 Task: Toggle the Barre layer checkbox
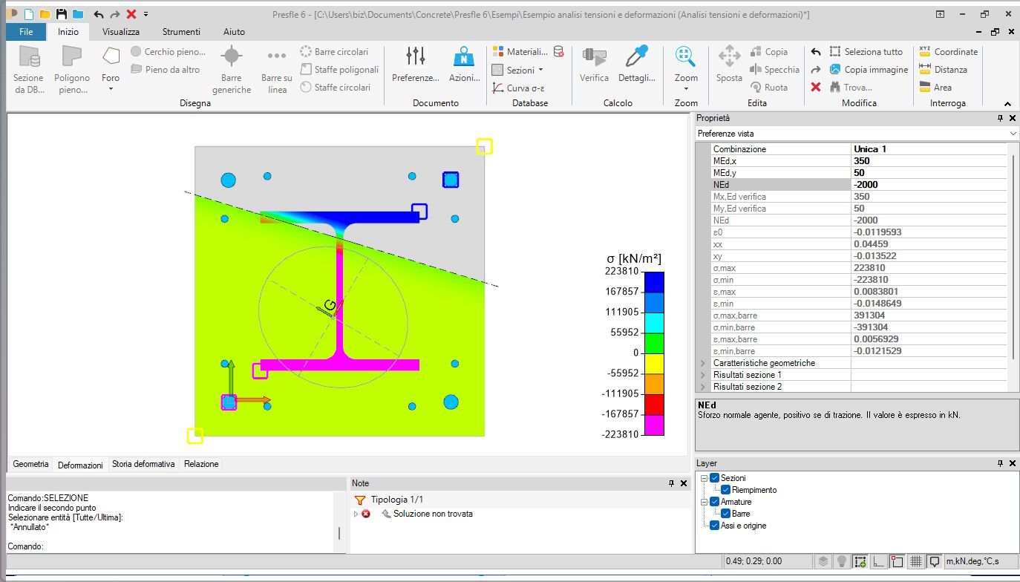tap(726, 514)
